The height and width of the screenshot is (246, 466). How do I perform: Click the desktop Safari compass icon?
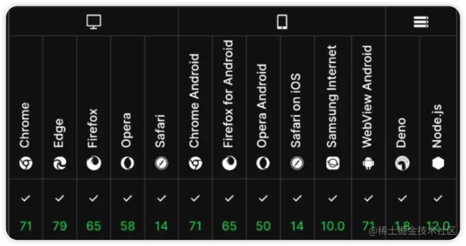[161, 163]
